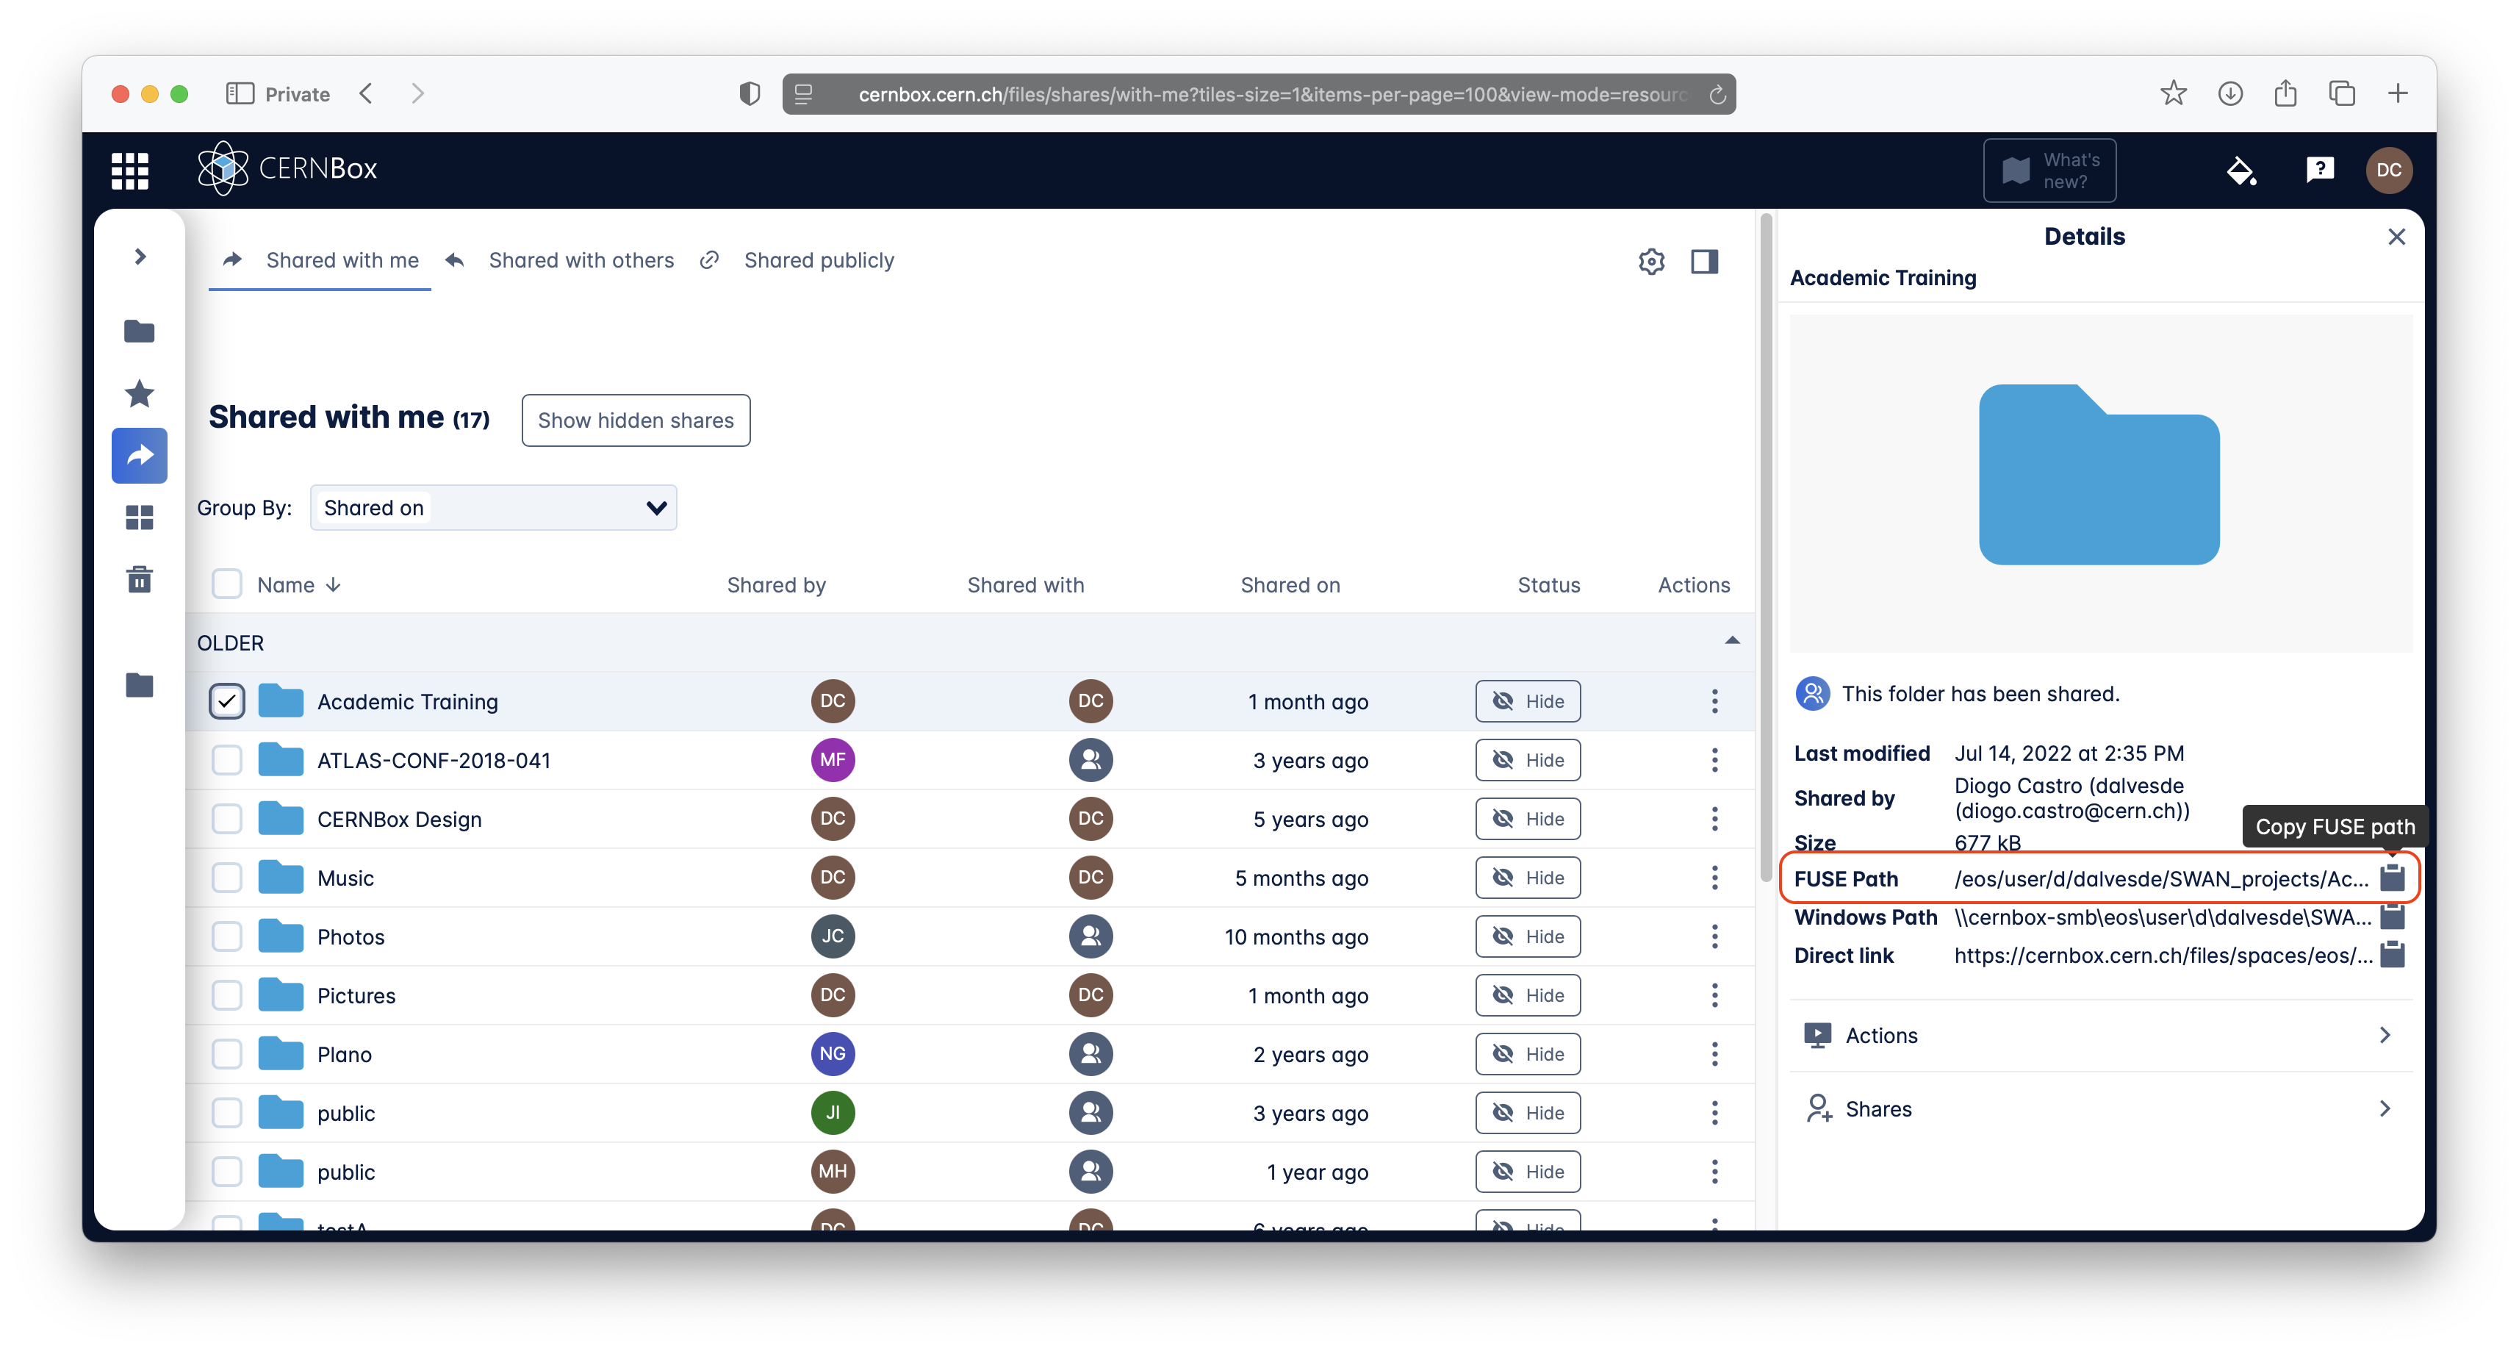Hide the Photos share
This screenshot has width=2519, height=1351.
(1528, 936)
